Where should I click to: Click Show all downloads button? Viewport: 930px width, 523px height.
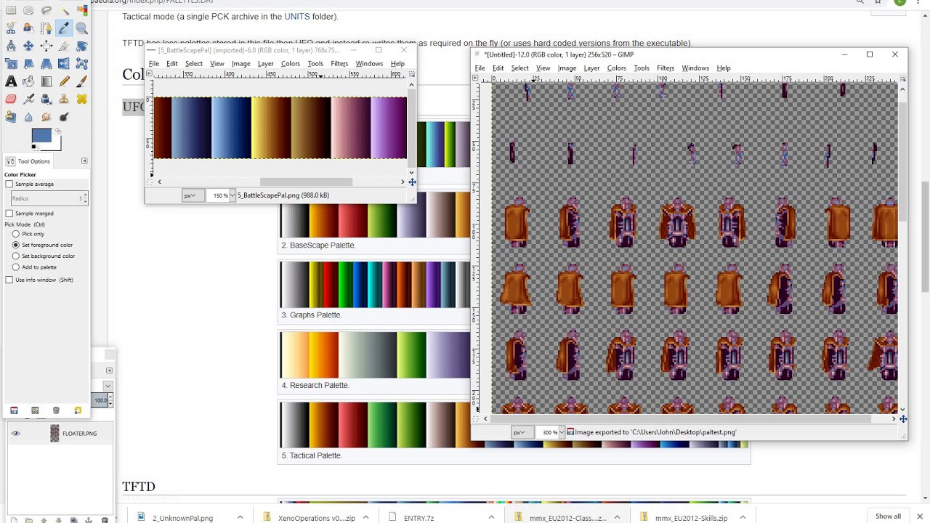pyautogui.click(x=888, y=516)
